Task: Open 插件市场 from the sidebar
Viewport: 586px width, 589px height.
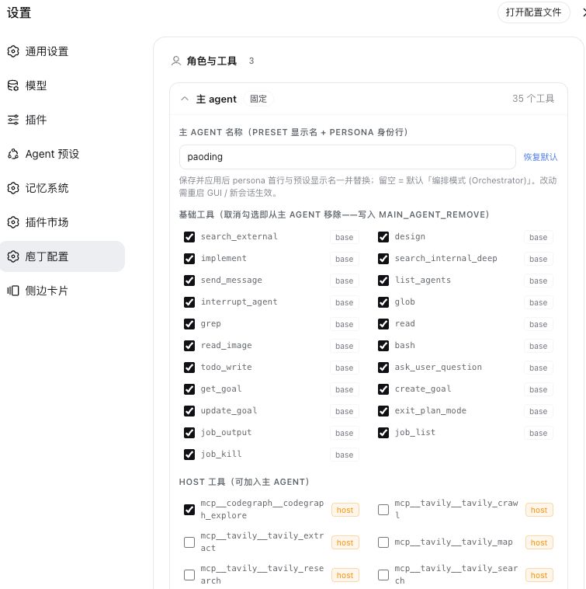Action: 62,222
